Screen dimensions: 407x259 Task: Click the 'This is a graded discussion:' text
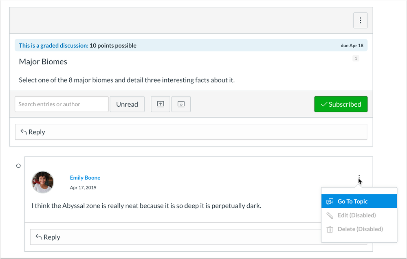pyautogui.click(x=53, y=46)
